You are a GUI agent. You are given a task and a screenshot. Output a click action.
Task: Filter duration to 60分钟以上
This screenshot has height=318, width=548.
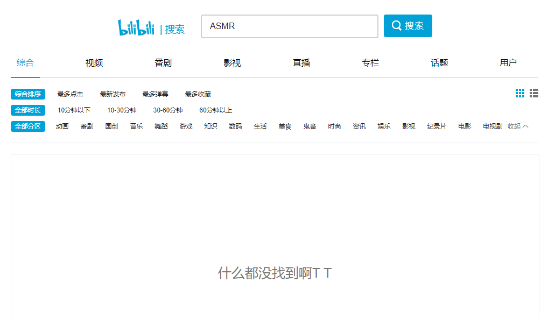(x=215, y=110)
